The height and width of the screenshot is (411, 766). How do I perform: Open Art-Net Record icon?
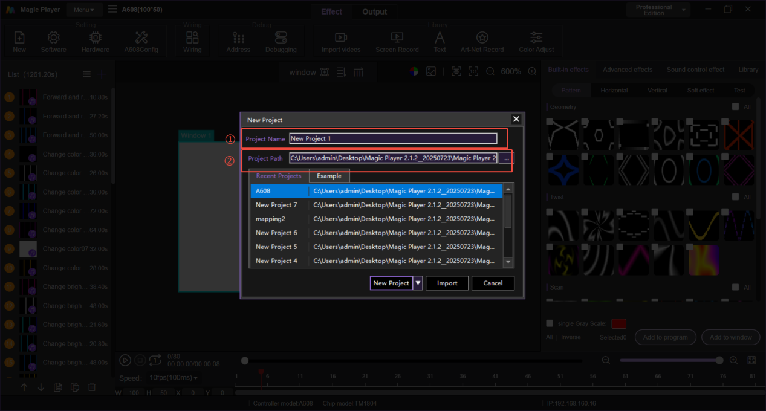coord(482,37)
